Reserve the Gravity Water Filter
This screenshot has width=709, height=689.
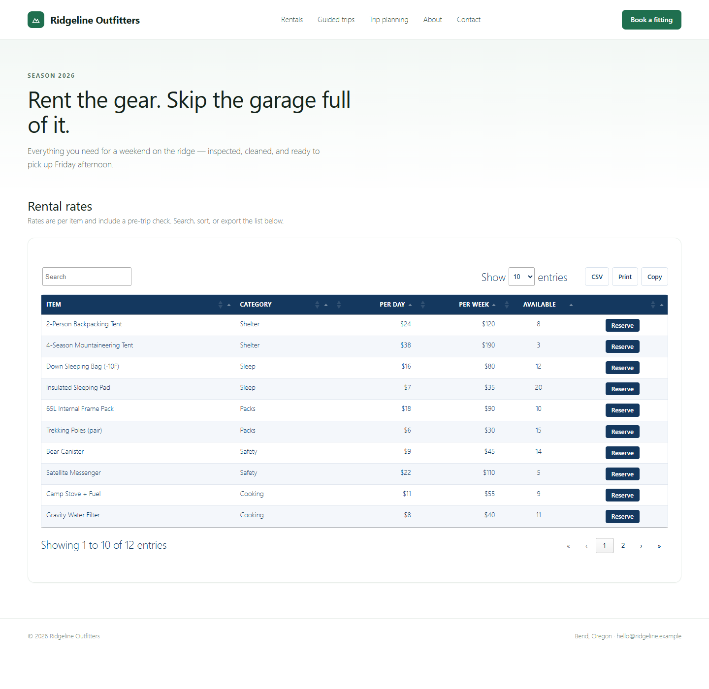coord(622,516)
